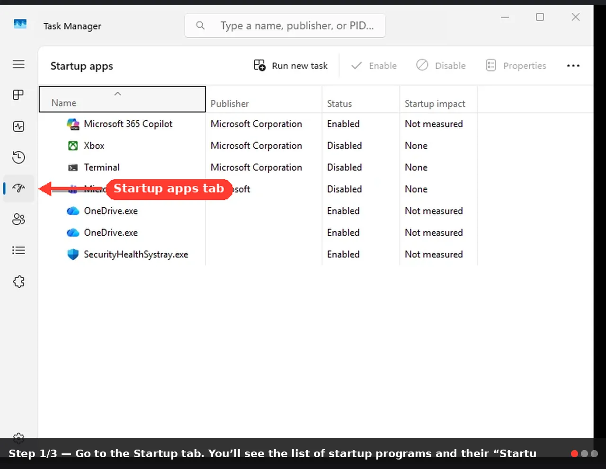Select the Terminal startup entry
This screenshot has height=469, width=606.
[x=258, y=168]
